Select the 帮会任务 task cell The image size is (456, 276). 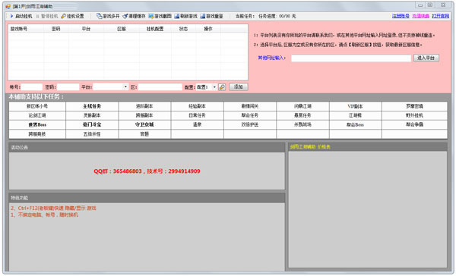[x=250, y=115]
